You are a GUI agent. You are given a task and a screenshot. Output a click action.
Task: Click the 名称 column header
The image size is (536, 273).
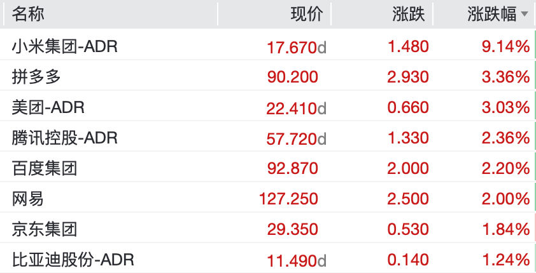tap(28, 15)
